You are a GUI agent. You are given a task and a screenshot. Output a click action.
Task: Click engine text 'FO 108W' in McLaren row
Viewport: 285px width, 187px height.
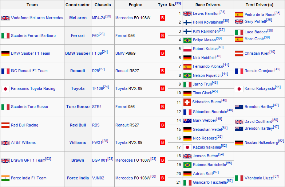[x=142, y=18]
